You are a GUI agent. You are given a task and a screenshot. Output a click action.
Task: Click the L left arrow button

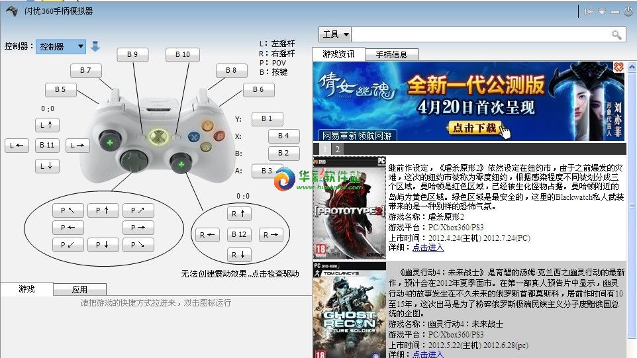[17, 145]
